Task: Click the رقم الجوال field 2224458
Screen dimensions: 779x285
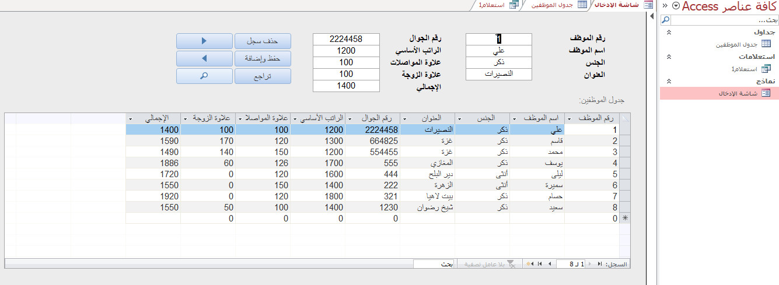Action: [x=346, y=39]
